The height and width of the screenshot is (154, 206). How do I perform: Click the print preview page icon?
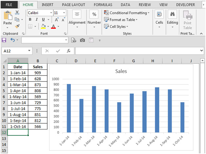click(74, 40)
